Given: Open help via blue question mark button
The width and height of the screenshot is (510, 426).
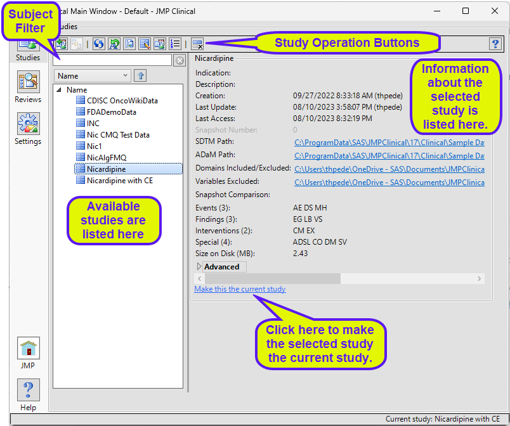Looking at the screenshot, I should click(x=495, y=44).
